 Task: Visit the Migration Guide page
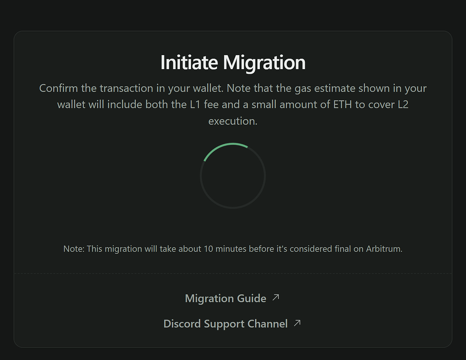coord(225,298)
